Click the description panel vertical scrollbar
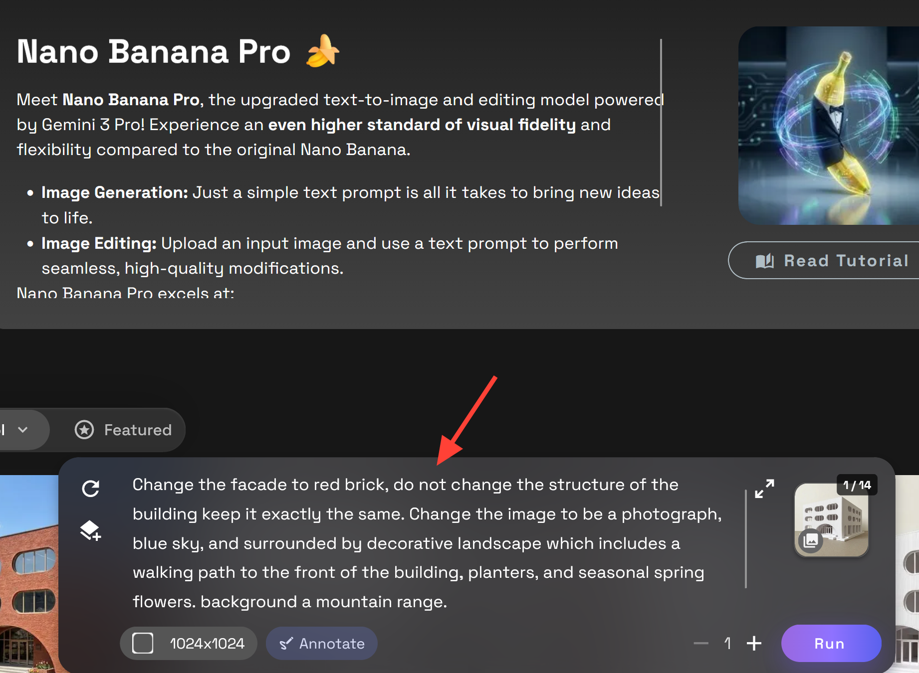This screenshot has height=673, width=919. [661, 122]
